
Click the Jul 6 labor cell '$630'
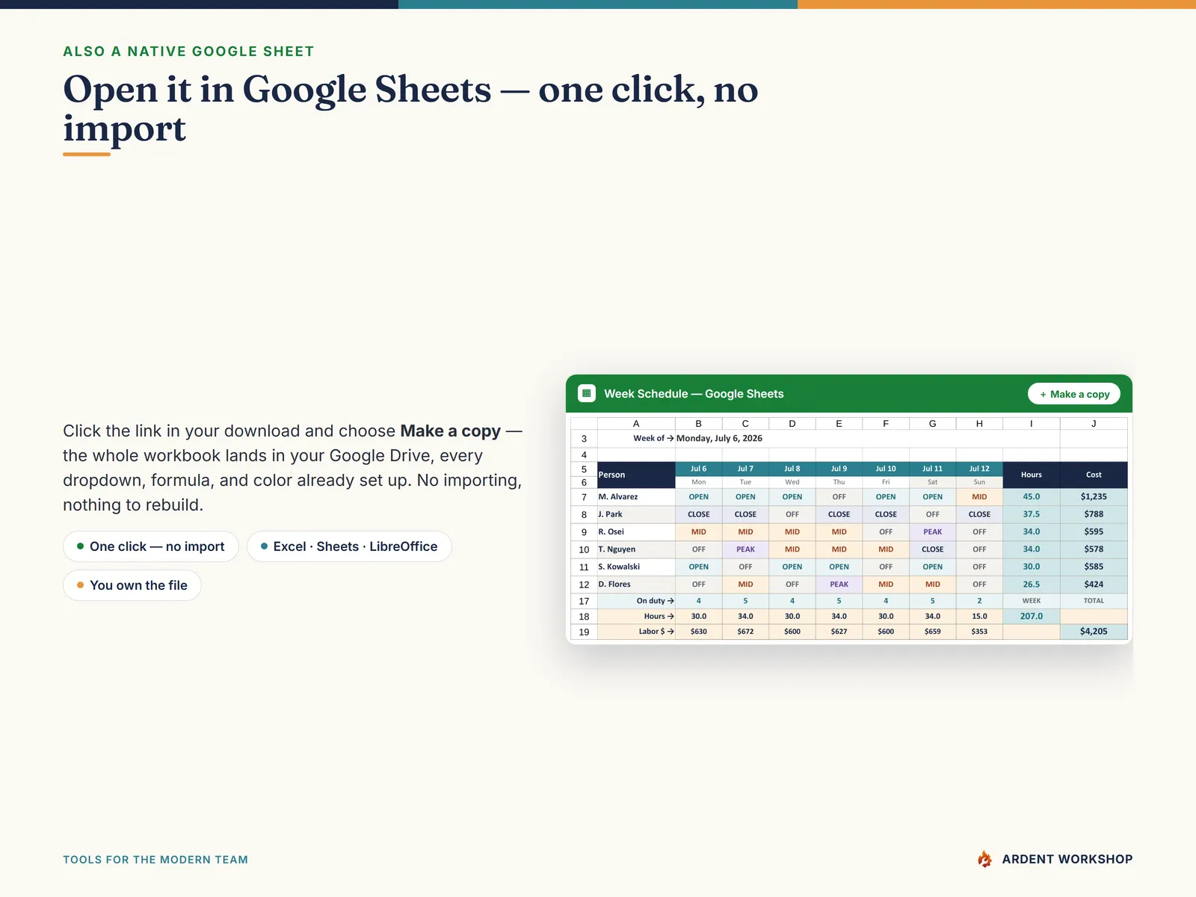(698, 632)
